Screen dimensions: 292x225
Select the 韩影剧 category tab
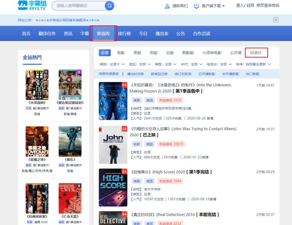point(188,53)
